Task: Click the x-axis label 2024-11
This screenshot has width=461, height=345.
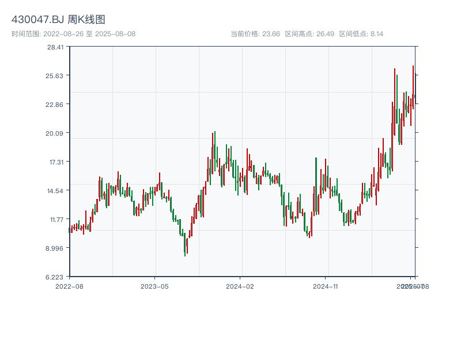Action: click(325, 286)
